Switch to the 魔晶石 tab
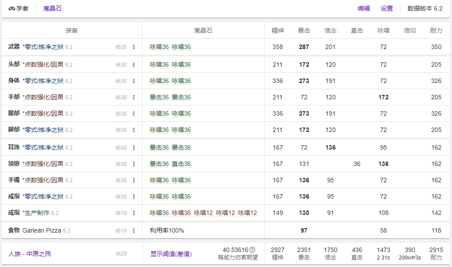This screenshot has height=267, width=452. pos(52,8)
